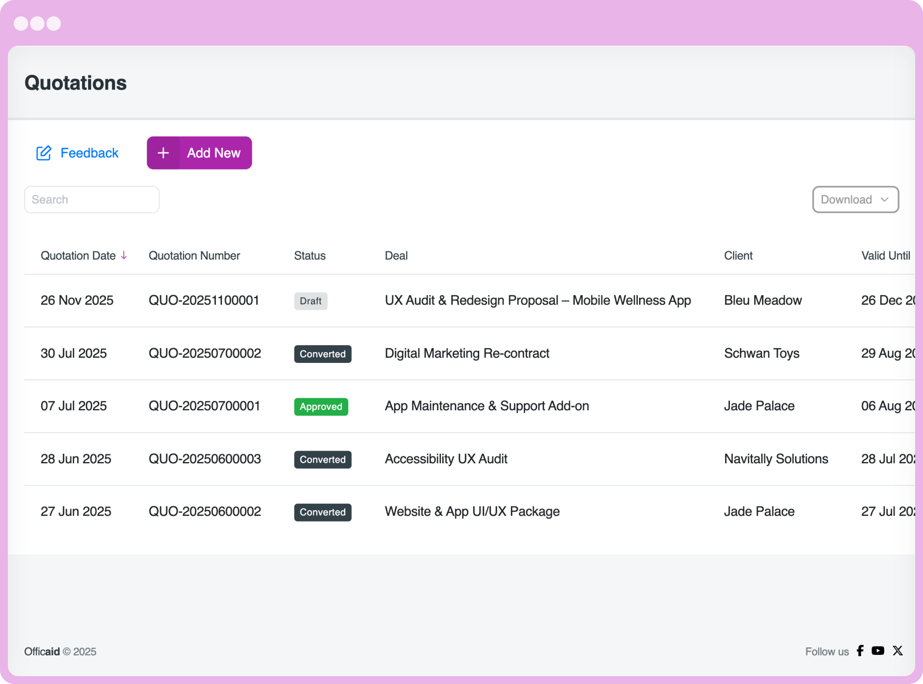Open the YouTube follow icon
This screenshot has height=684, width=923.
(x=878, y=651)
